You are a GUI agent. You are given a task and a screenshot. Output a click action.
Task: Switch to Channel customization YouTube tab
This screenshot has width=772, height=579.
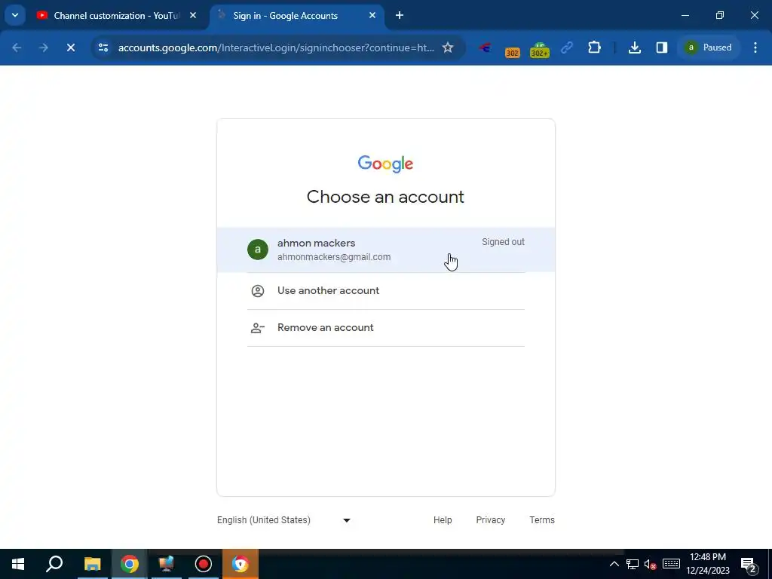tap(117, 16)
